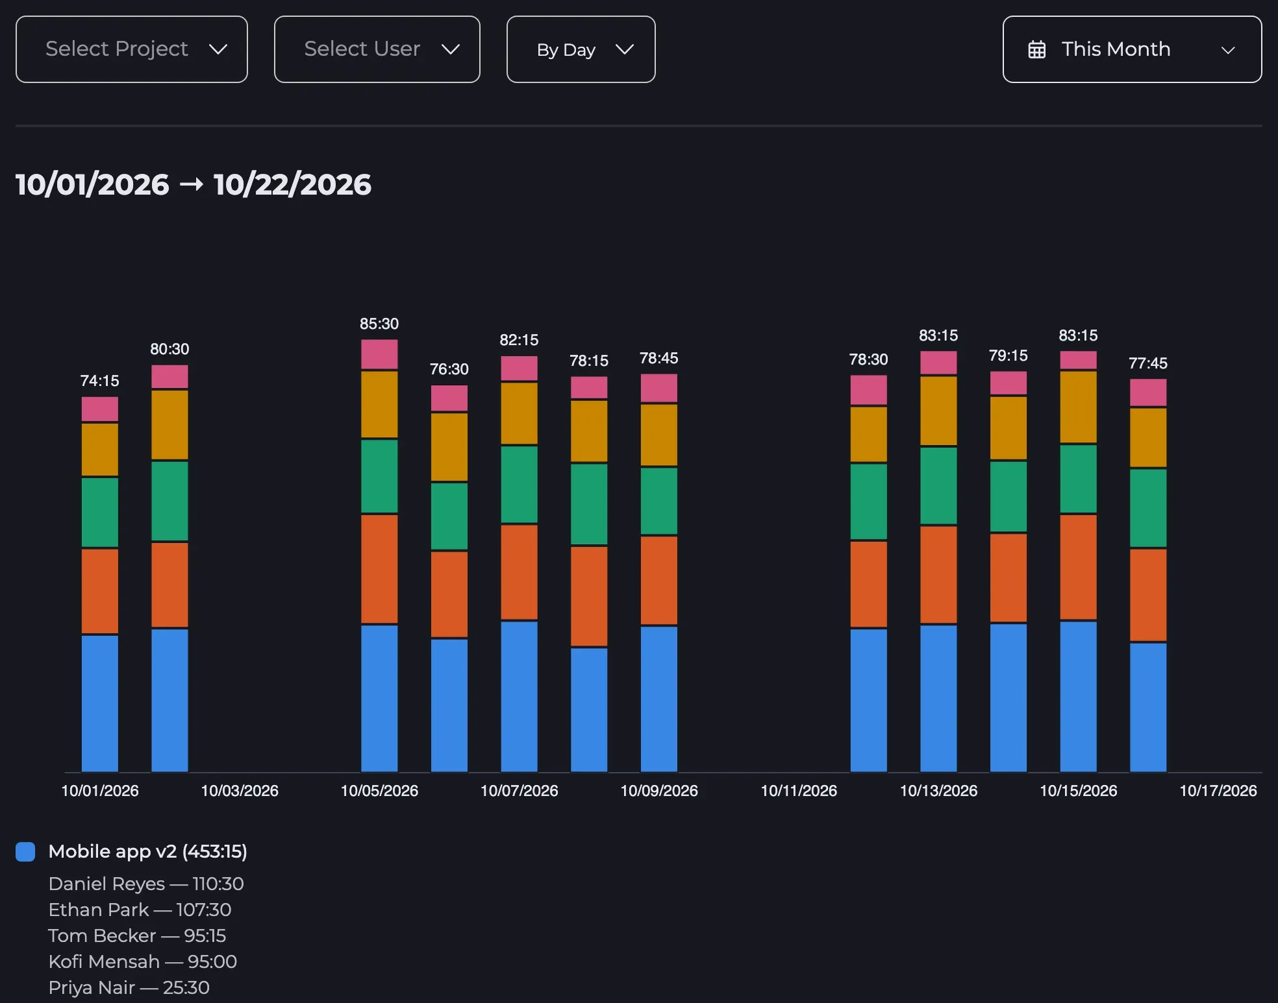Click the 10/13/2026 axis label
Image resolution: width=1278 pixels, height=1003 pixels.
(x=939, y=791)
